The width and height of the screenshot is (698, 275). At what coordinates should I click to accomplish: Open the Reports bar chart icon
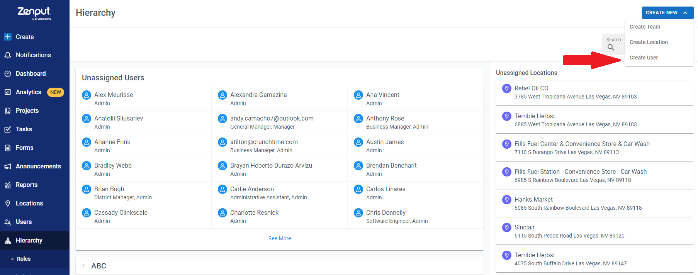pos(8,185)
